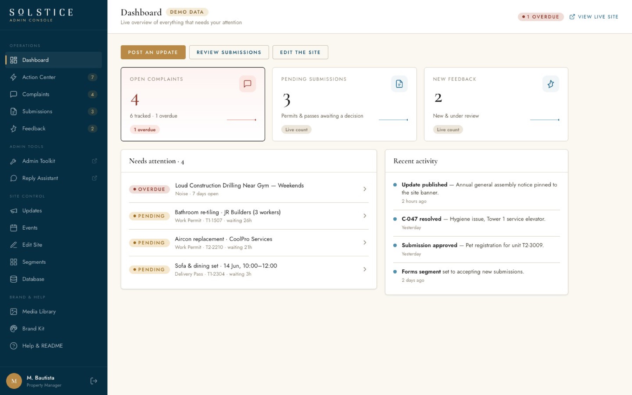Viewport: 632px width, 395px height.
Task: Click the Submission approved activity entry
Action: [x=476, y=249]
